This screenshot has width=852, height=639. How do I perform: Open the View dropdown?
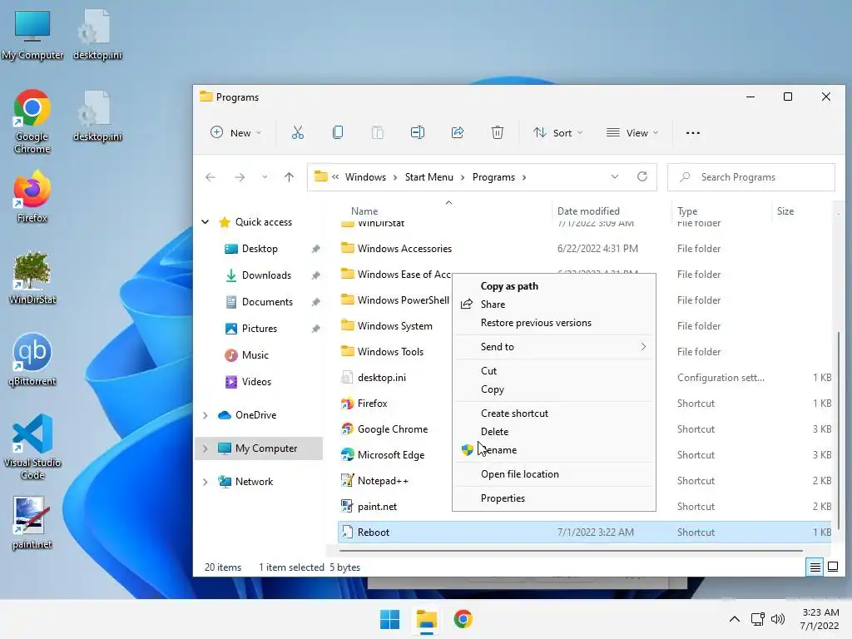coord(632,132)
